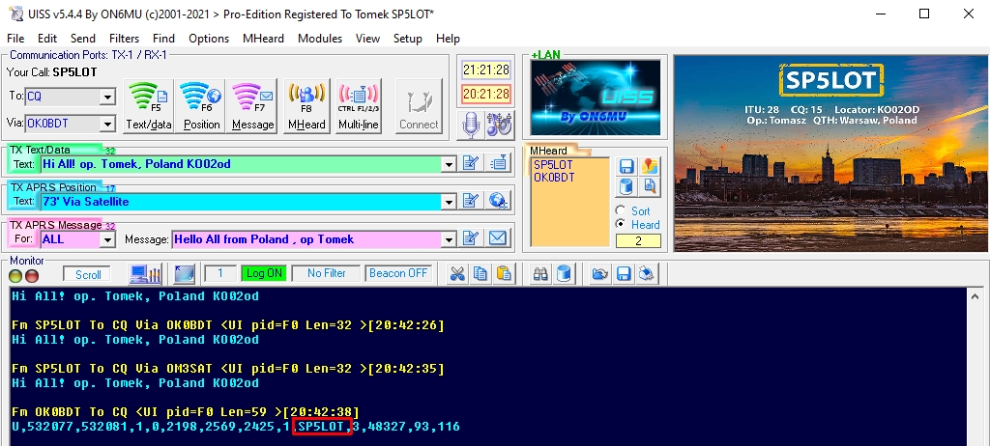This screenshot has width=990, height=446.
Task: Open the Filters menu
Action: coord(125,39)
